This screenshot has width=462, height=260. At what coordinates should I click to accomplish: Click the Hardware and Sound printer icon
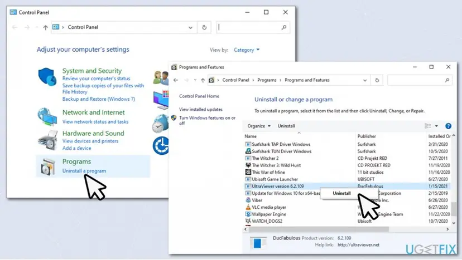coord(47,140)
